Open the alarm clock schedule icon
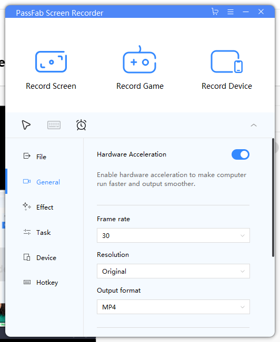The width and height of the screenshot is (280, 342). coord(81,125)
